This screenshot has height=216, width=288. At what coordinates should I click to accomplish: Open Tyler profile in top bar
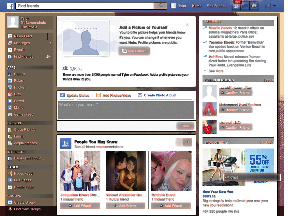tap(179, 6)
